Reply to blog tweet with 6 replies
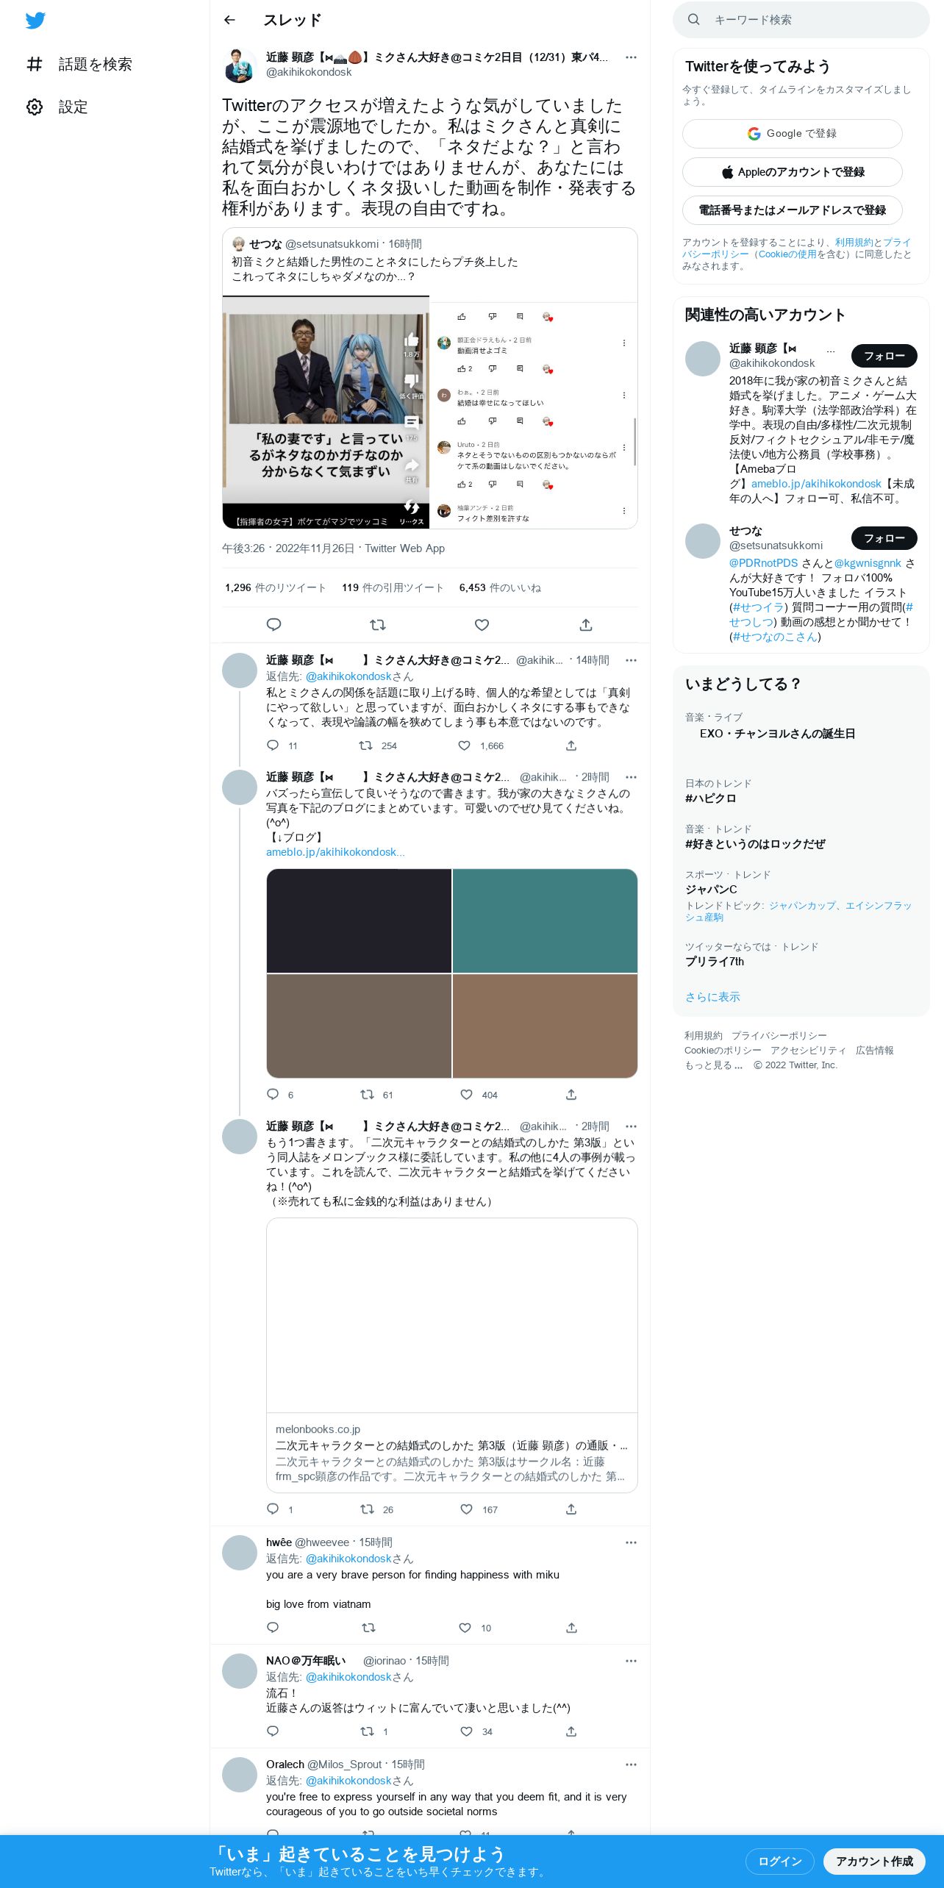This screenshot has height=1888, width=944. [273, 1095]
